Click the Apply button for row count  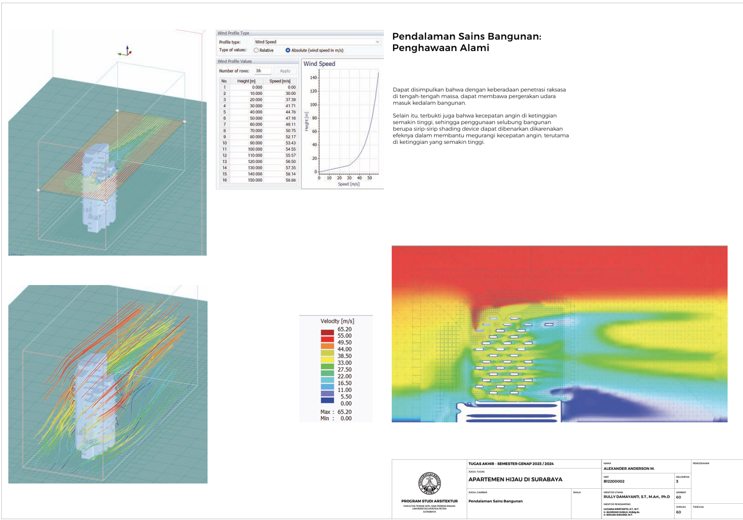285,71
